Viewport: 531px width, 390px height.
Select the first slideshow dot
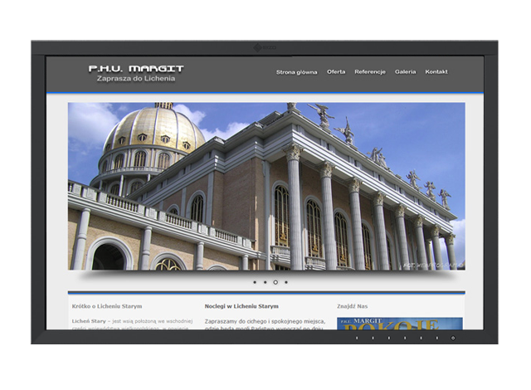point(255,282)
